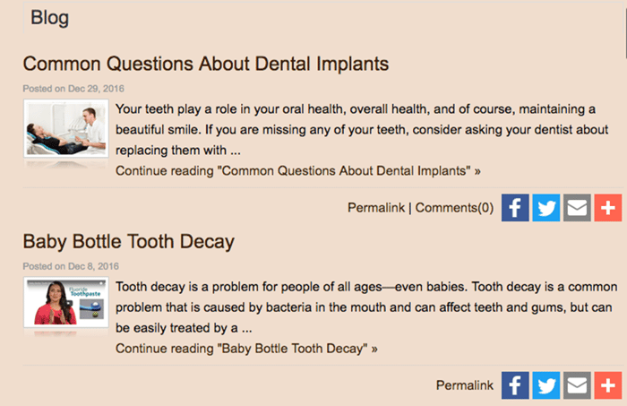Continue reading Common Questions About Dental Implants

pos(298,171)
